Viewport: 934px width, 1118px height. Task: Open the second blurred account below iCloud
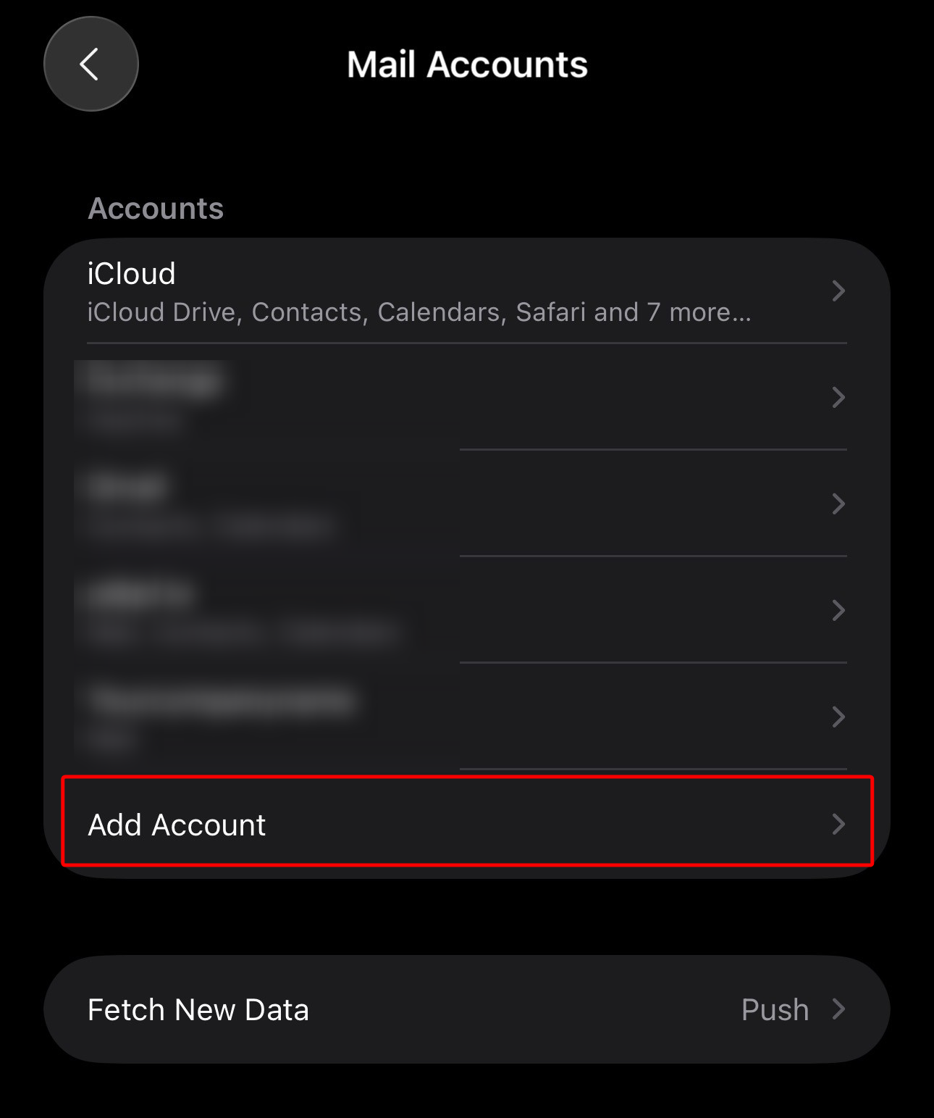click(434, 504)
